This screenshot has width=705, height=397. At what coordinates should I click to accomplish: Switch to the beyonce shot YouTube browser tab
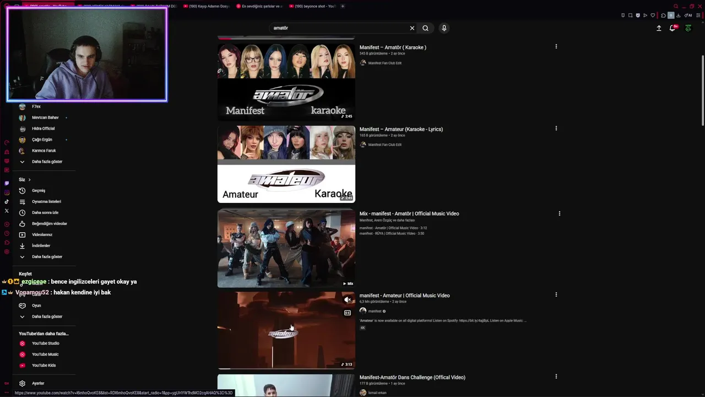tap(312, 6)
